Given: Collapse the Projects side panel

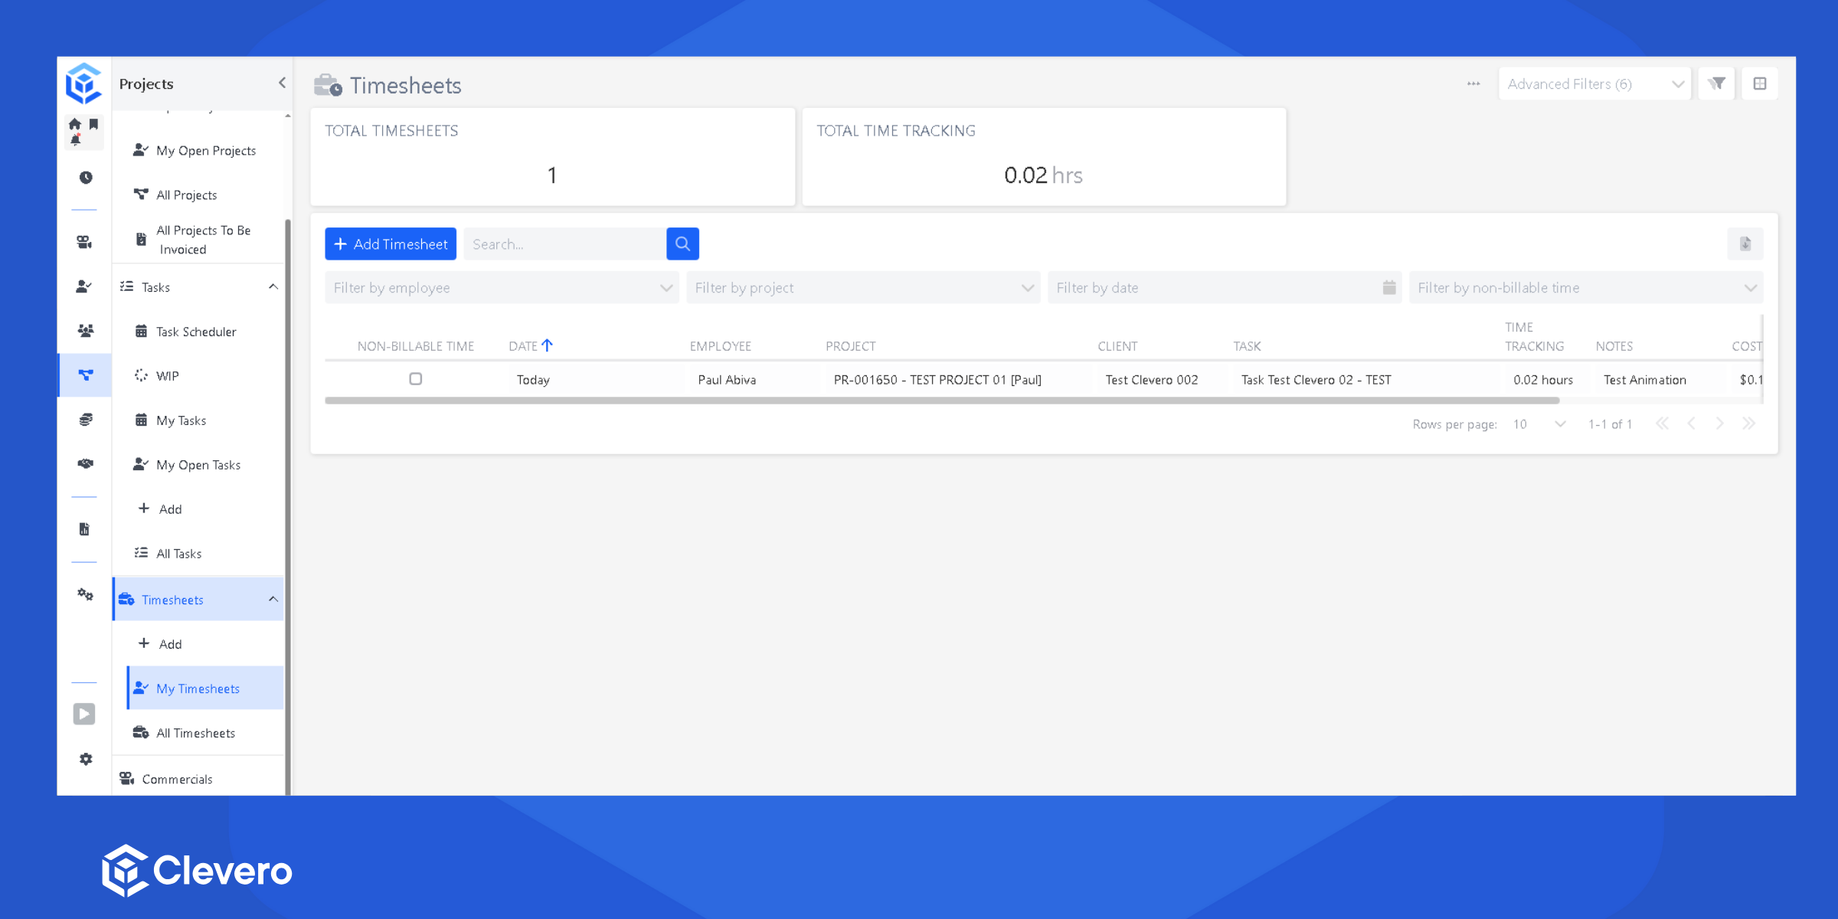Looking at the screenshot, I should (281, 83).
